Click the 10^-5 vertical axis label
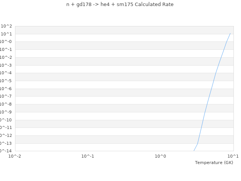 pos(6,81)
